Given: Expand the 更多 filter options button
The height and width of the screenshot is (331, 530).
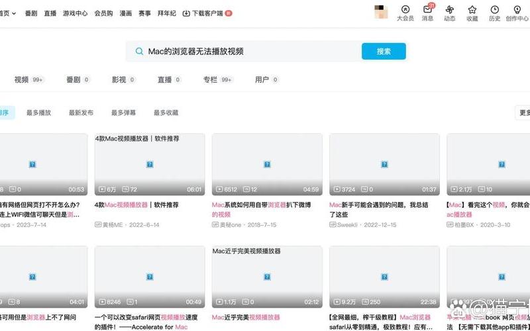Looking at the screenshot, I should click(523, 113).
